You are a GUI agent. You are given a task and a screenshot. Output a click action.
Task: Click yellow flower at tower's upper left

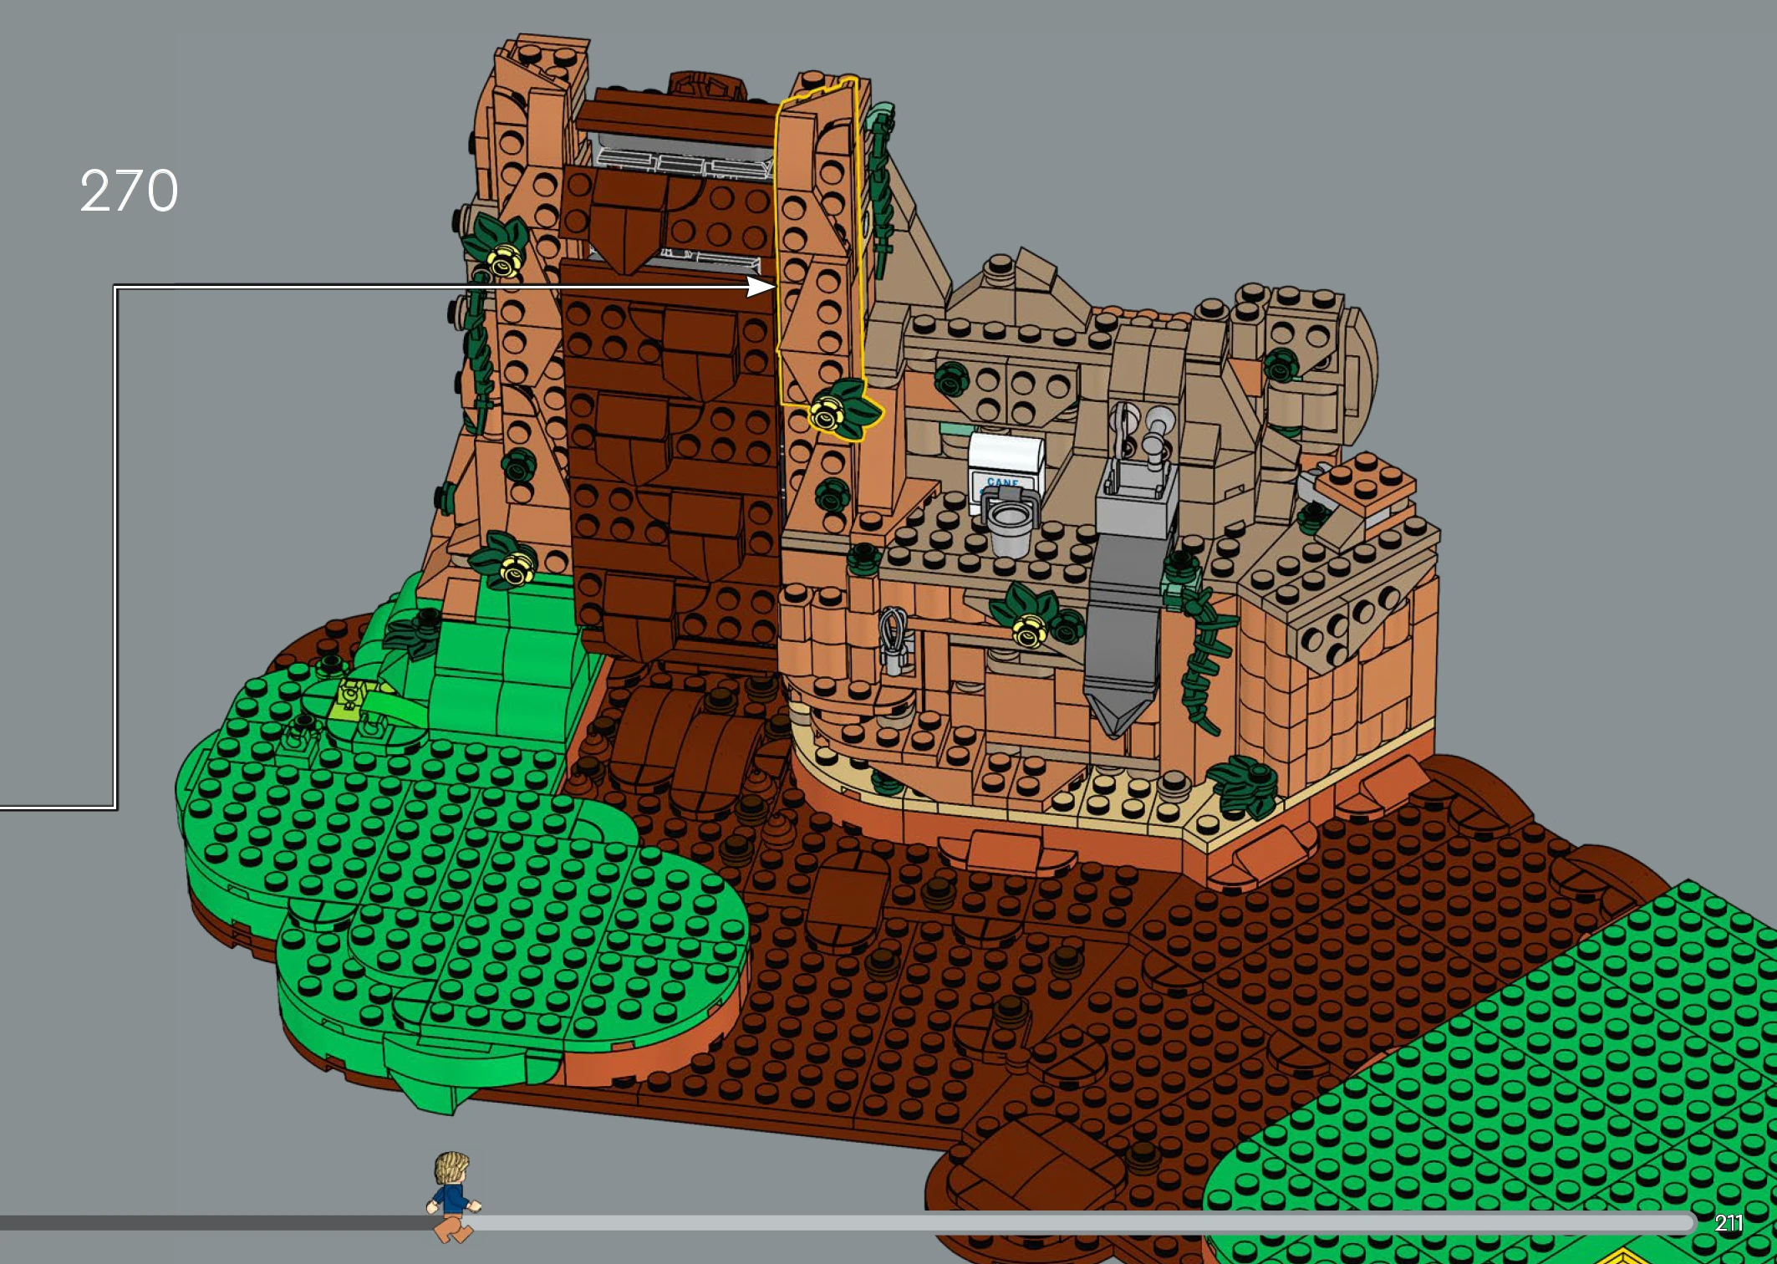point(503,261)
